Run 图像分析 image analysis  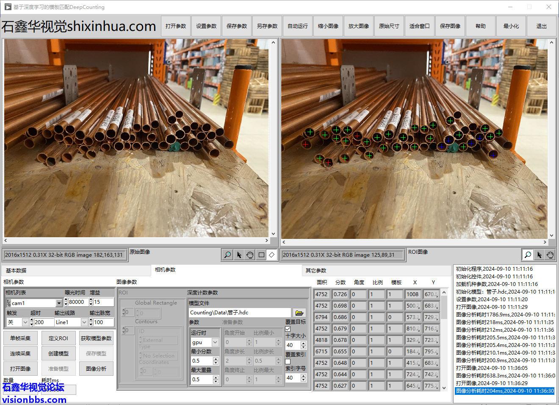96,369
